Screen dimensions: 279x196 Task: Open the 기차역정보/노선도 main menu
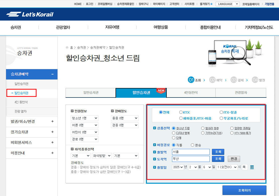click(259, 27)
